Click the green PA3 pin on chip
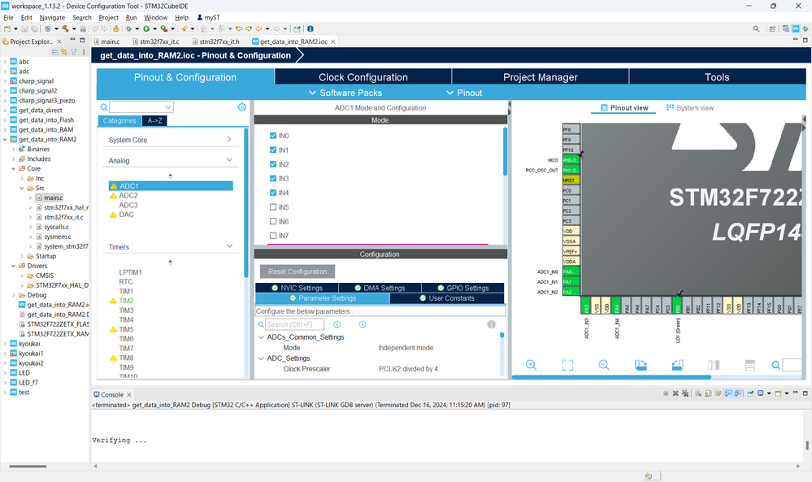812x482 pixels. 586,305
